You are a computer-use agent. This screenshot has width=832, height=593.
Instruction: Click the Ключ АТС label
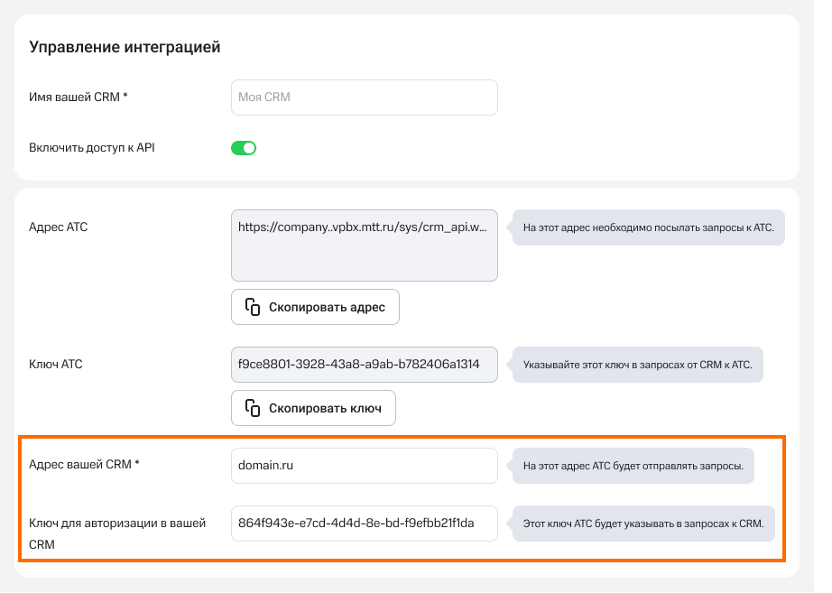[56, 365]
